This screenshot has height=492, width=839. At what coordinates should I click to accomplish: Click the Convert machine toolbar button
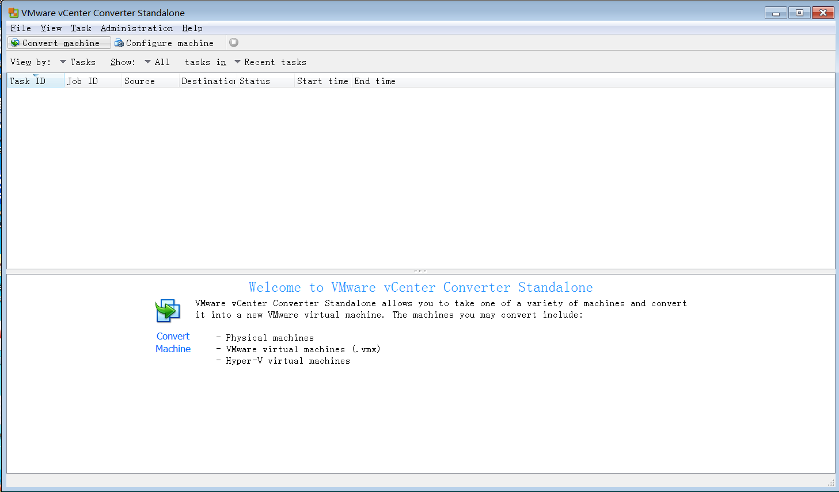point(59,43)
